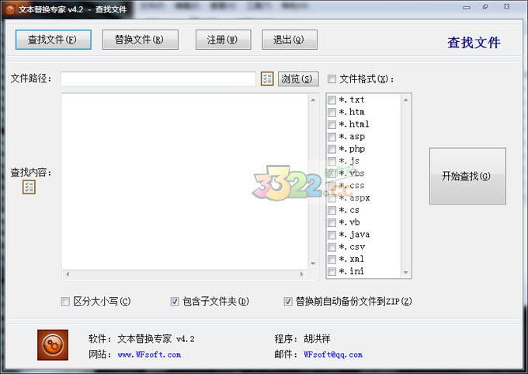This screenshot has width=528, height=374.
Task: Open the search content list icon
Action: click(x=29, y=187)
